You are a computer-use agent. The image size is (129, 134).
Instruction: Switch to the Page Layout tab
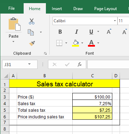tap(105, 9)
